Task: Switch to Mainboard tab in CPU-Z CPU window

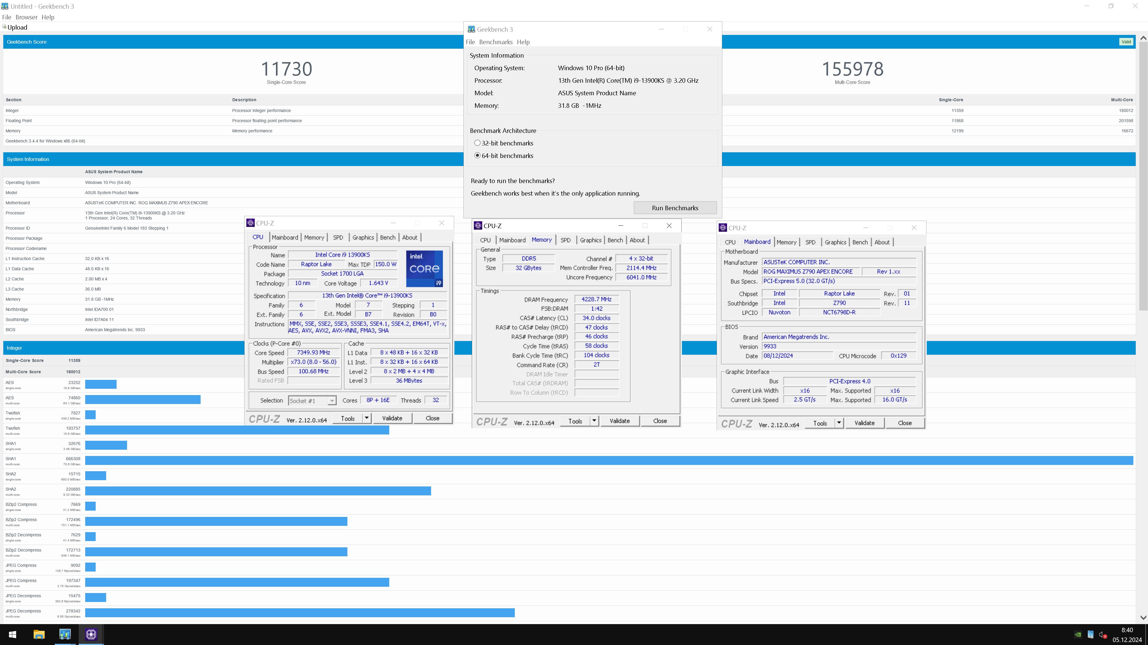Action: (x=285, y=237)
